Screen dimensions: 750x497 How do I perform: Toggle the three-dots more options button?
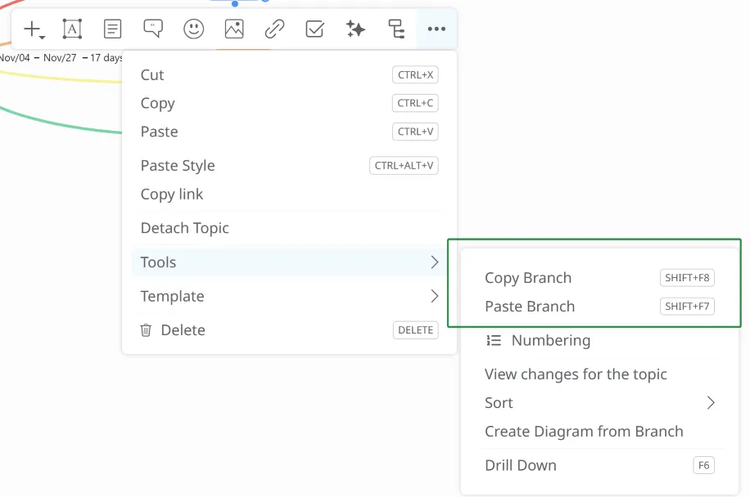[436, 29]
